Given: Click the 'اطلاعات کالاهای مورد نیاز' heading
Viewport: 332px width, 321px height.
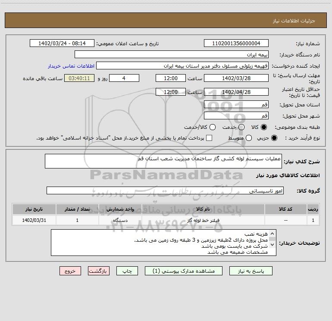Looking at the screenshot, I should [288, 175].
